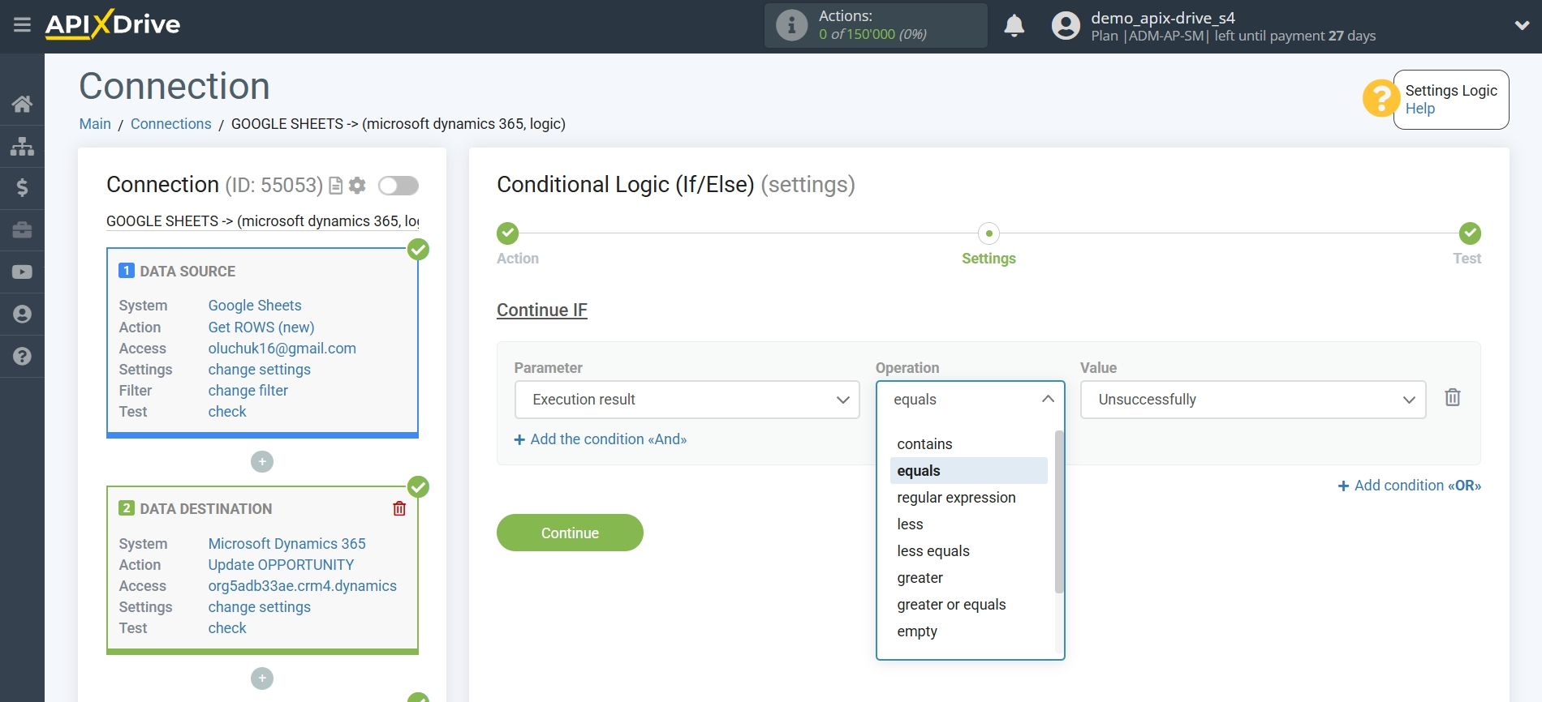This screenshot has height=702, width=1542.
Task: Open org5adb33ae.crm4.dynamics access link
Action: click(303, 586)
